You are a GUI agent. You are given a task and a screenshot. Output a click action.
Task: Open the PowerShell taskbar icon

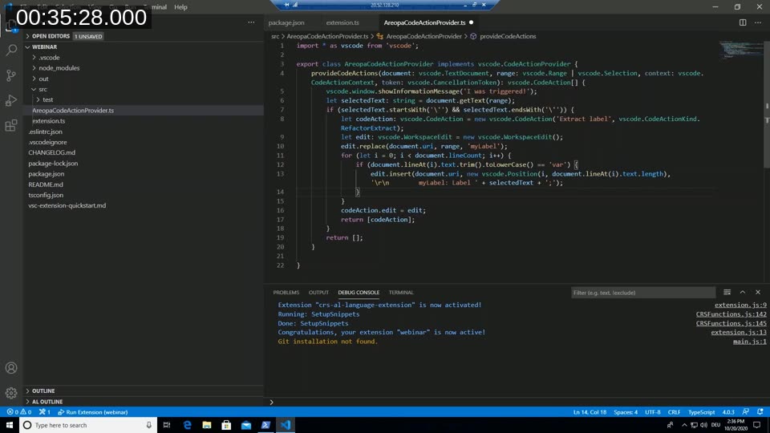click(265, 425)
